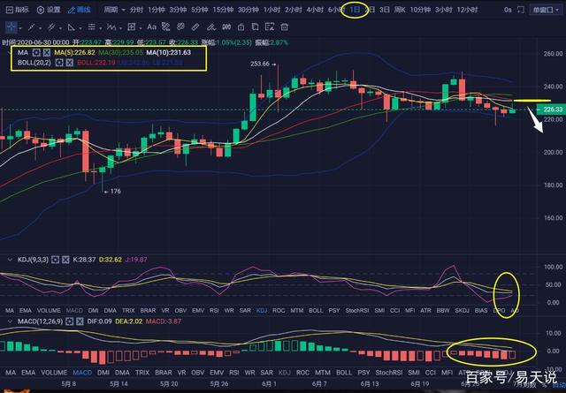
Task: Switch to the 分时 timeframe
Action: [x=136, y=10]
